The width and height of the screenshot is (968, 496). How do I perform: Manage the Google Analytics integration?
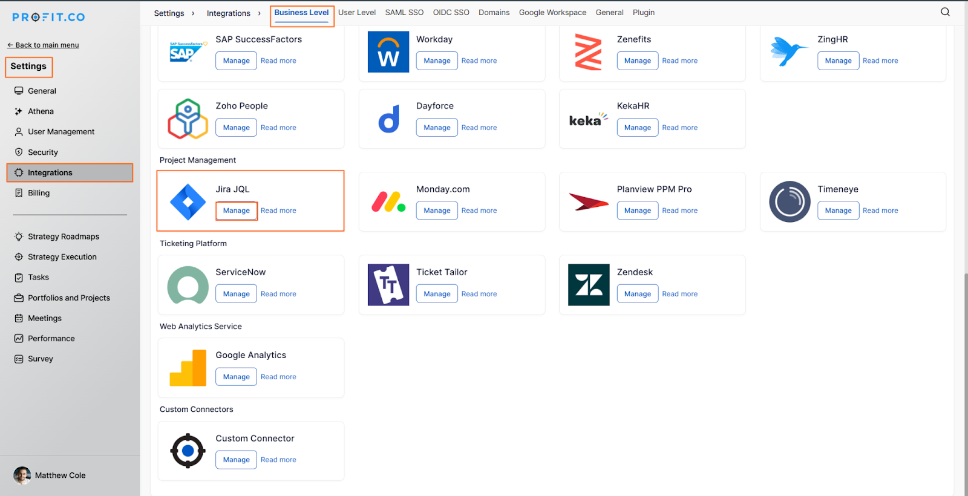[x=237, y=377]
